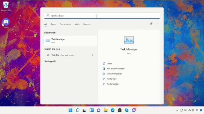Screen dimensions: 204x114
Task: Open the Discord desktop shortcut
Action: pyautogui.click(x=6, y=23)
